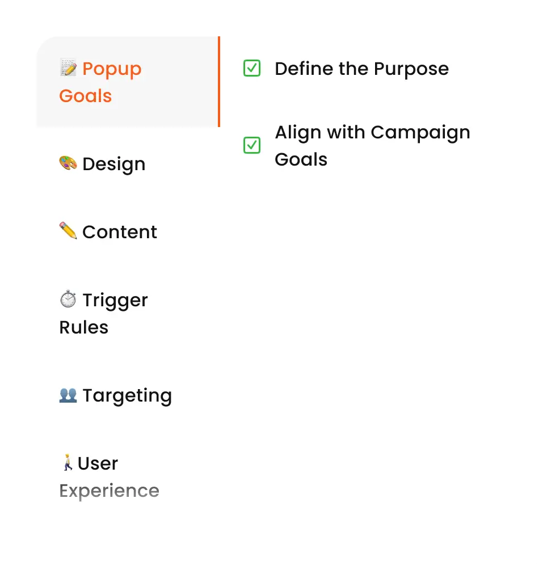Click the memo icon beside Popup Goals
The width and height of the screenshot is (547, 574).
68,68
